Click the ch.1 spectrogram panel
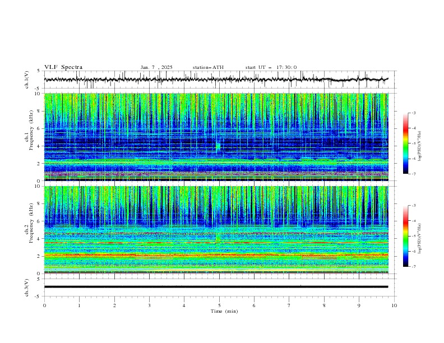 click(216, 137)
